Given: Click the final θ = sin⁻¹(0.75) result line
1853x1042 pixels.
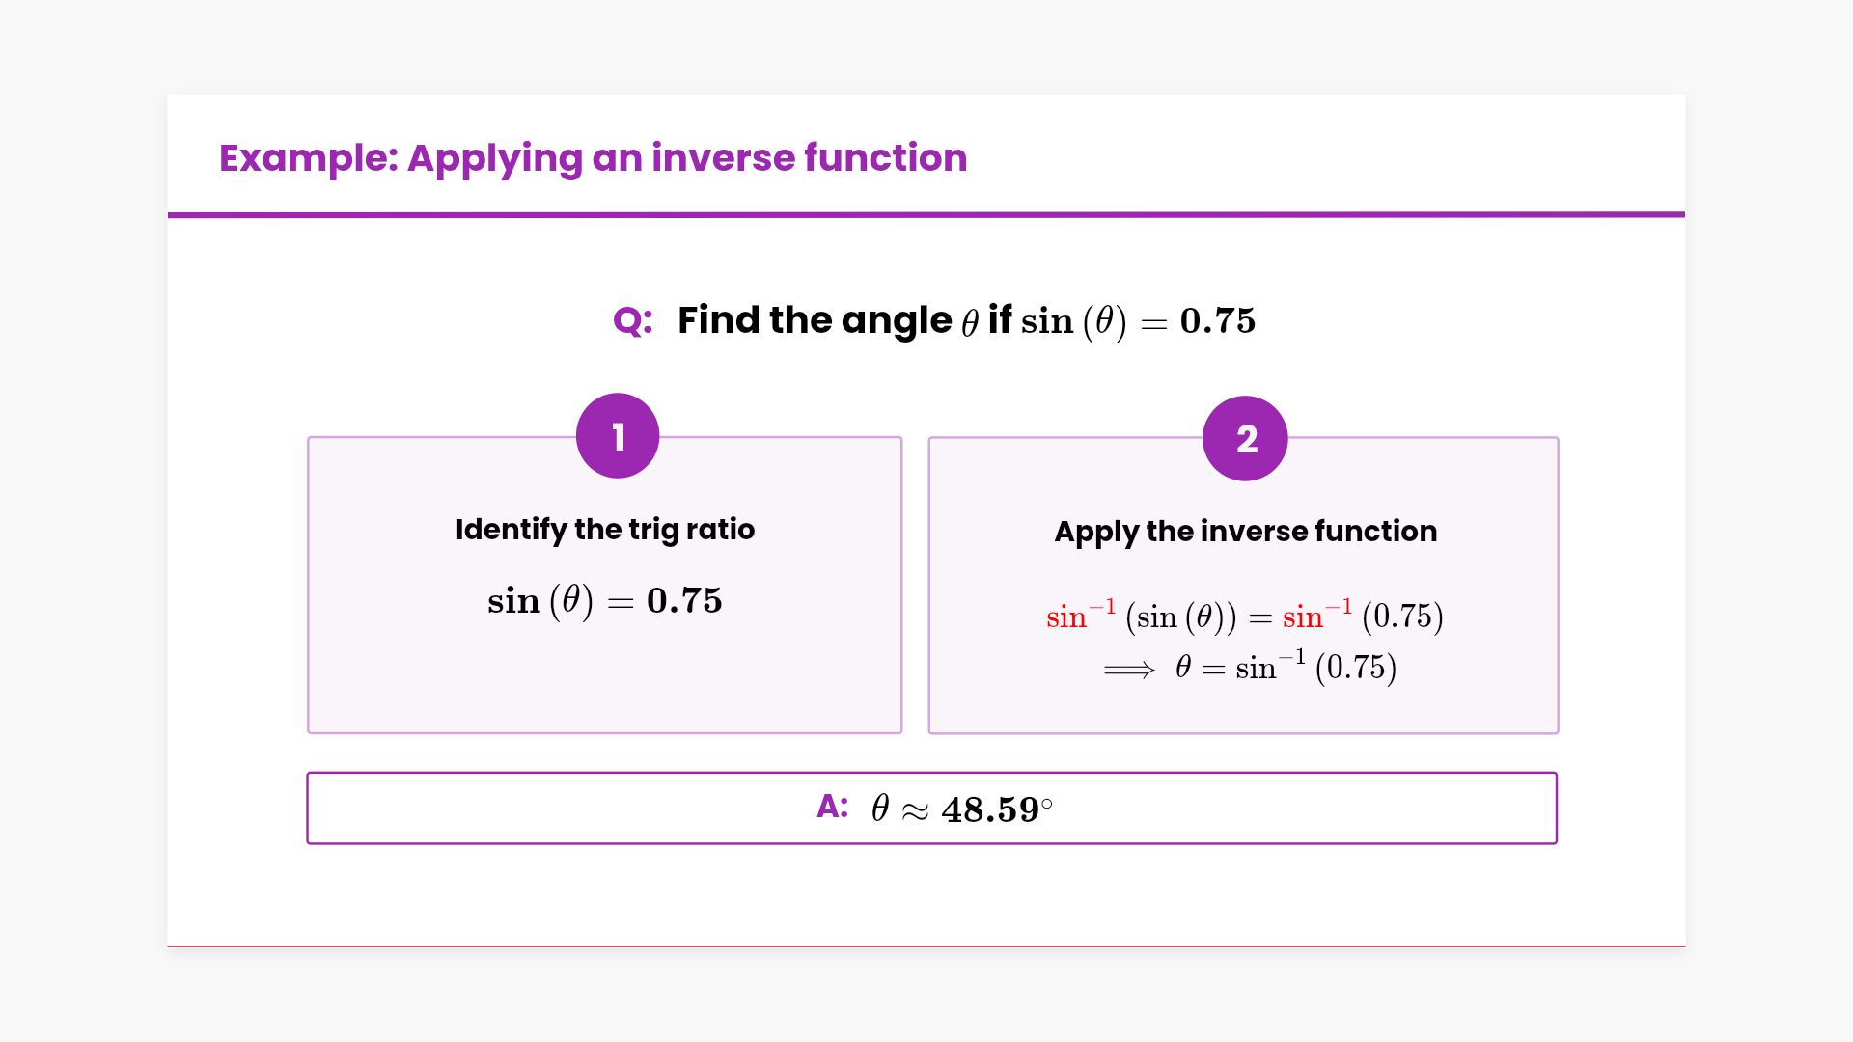Looking at the screenshot, I should [x=1286, y=668].
